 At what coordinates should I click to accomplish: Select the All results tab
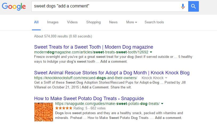[x=36, y=22]
